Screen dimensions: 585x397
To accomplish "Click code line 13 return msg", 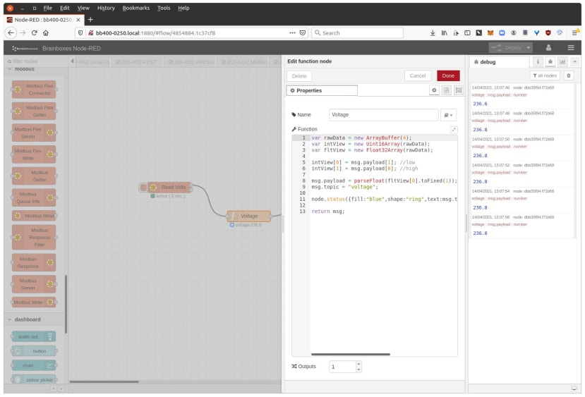I will click(328, 212).
